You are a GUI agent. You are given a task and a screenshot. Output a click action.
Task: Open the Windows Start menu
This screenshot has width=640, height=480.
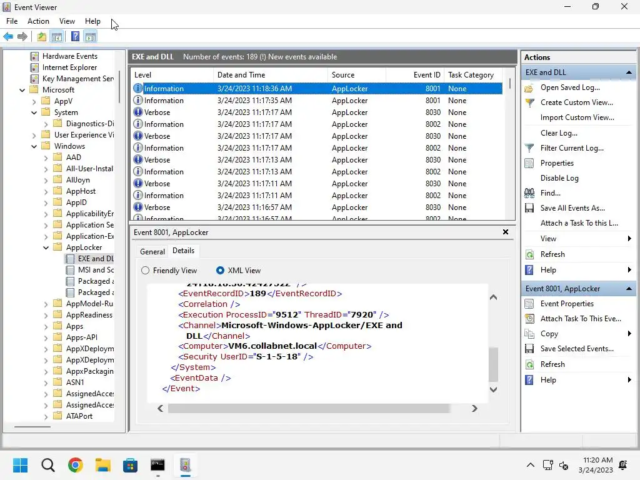coord(20,465)
